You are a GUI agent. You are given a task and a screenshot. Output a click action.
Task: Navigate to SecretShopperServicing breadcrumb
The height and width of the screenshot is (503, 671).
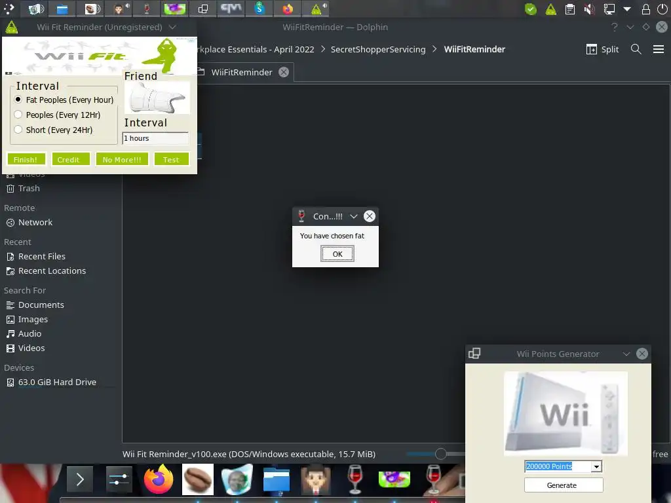coord(378,49)
